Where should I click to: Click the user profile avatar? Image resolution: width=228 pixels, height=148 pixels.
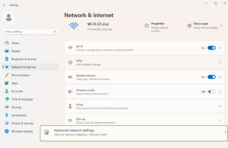point(9,17)
